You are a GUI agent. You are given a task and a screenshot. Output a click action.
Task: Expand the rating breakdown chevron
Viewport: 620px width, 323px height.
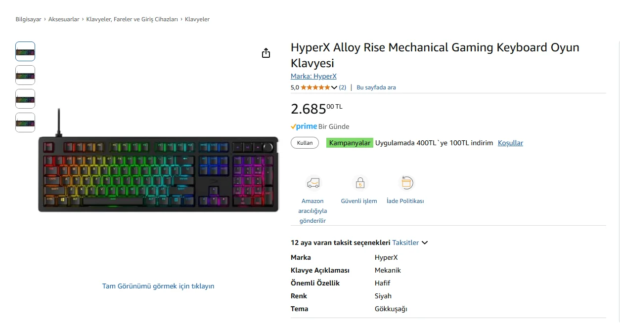click(x=334, y=88)
